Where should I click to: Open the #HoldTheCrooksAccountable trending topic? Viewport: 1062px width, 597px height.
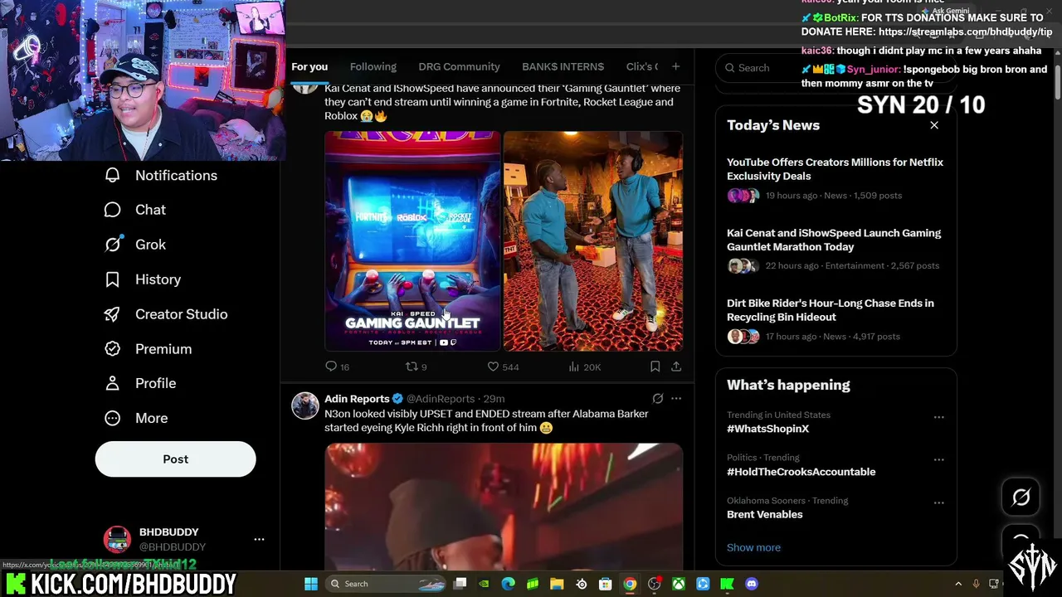tap(801, 472)
